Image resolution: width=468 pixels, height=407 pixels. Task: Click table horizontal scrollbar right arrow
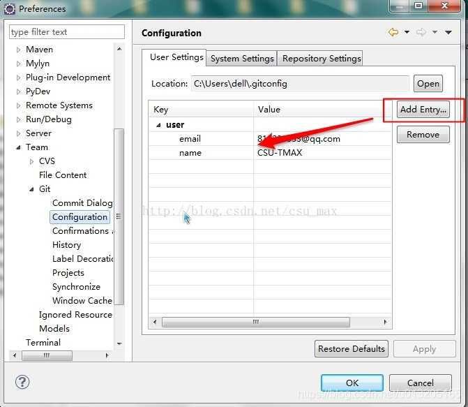tap(385, 322)
